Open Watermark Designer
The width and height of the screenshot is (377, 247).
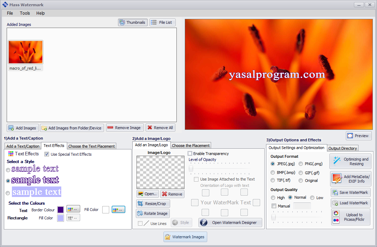pos(230,223)
